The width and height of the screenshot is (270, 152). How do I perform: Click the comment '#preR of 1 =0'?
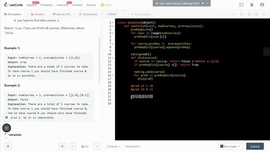click(142, 86)
